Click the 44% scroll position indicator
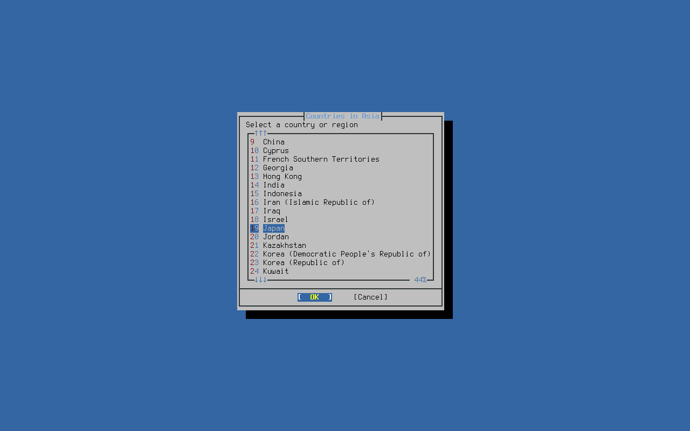The image size is (690, 431). coord(420,280)
